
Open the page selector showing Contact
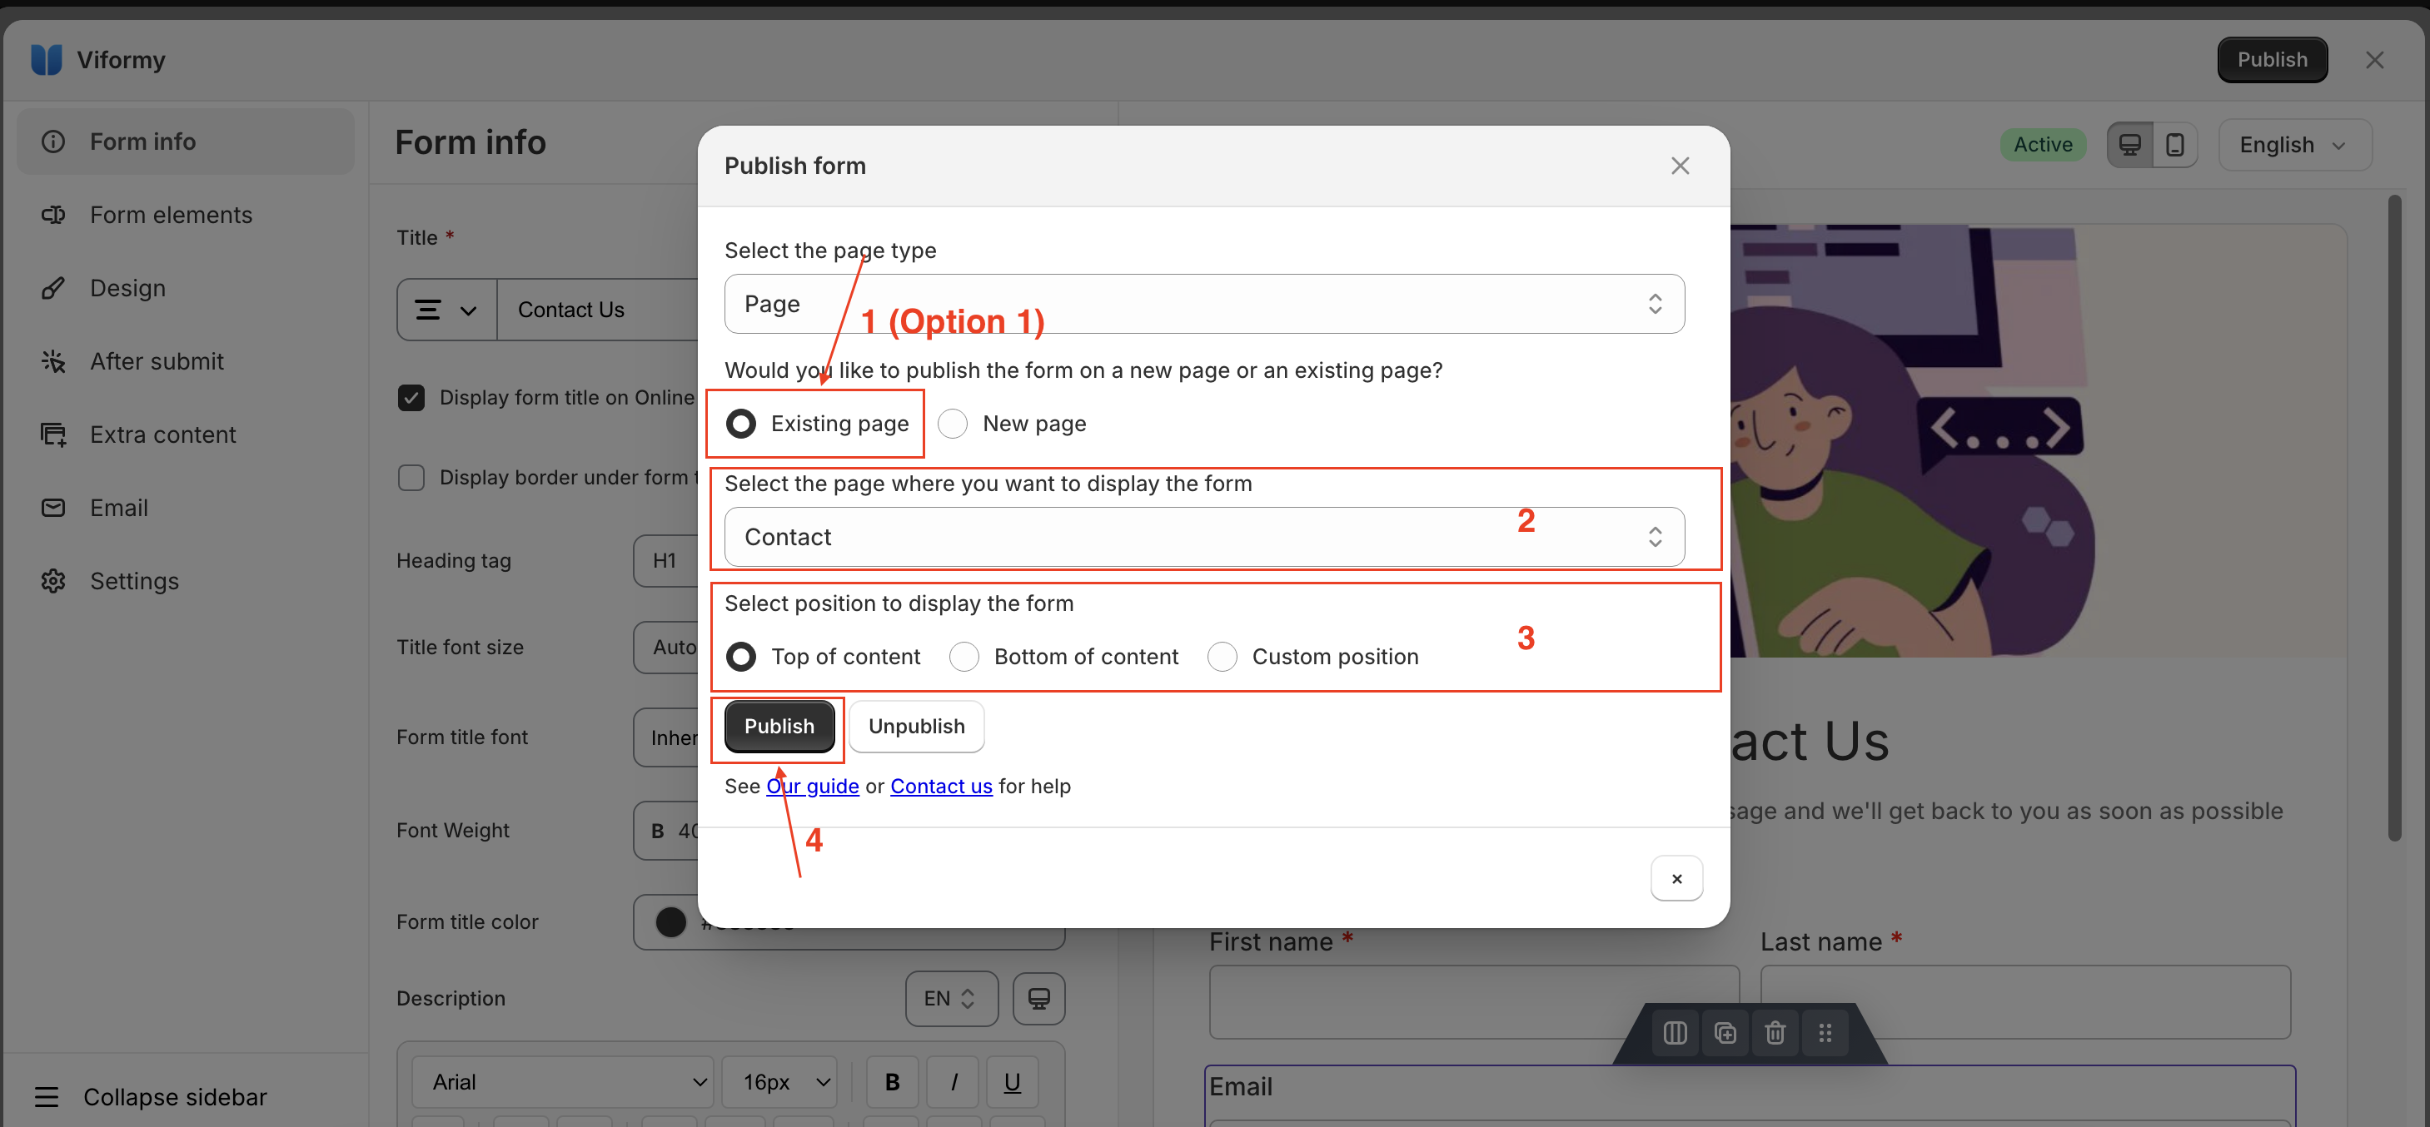click(x=1203, y=537)
